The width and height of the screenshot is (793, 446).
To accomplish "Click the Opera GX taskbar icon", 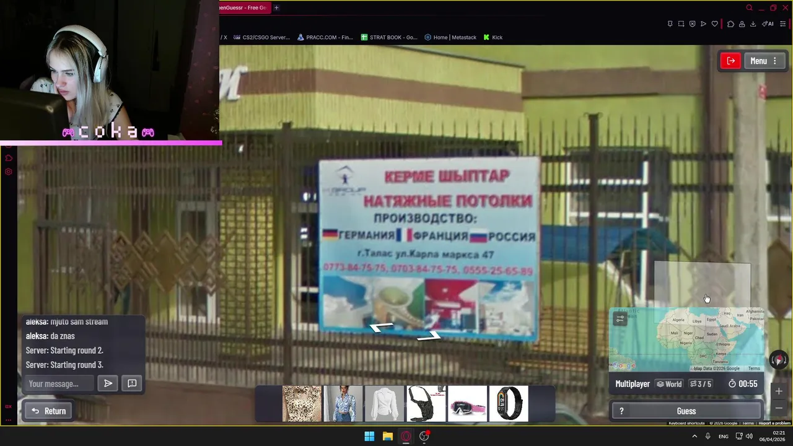I will [406, 436].
